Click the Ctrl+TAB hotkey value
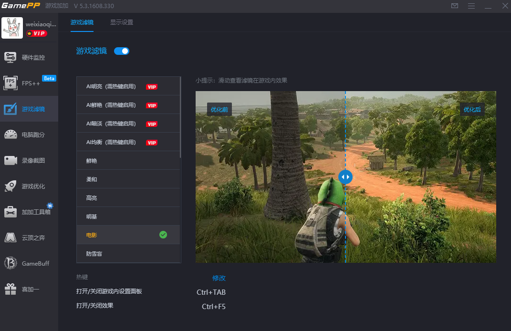 coord(211,292)
